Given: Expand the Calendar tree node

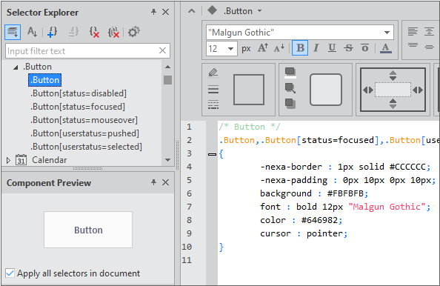Looking at the screenshot, I should 8,160.
